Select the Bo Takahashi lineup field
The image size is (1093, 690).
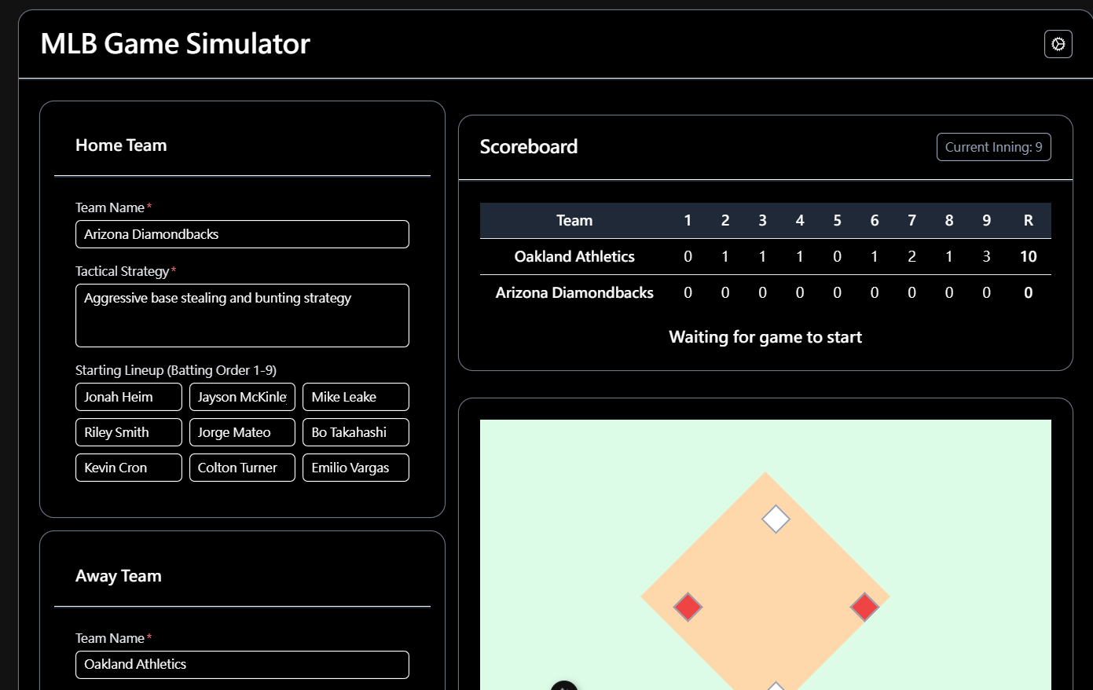[x=356, y=432]
